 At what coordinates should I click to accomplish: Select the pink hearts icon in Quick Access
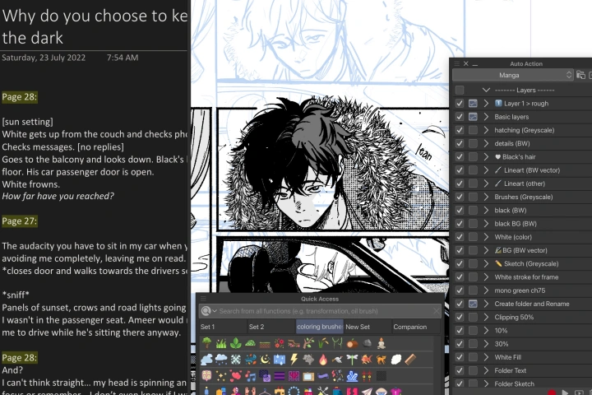(236, 376)
